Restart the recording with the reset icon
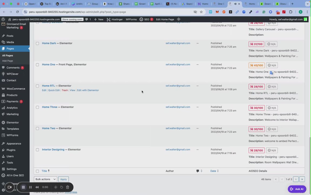This screenshot has height=195, width=311. [x=62, y=187]
